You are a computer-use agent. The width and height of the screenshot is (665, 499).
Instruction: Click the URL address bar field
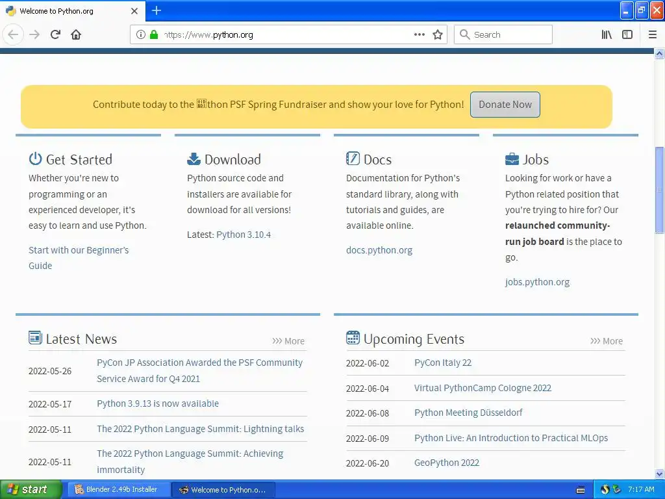pyautogui.click(x=288, y=34)
